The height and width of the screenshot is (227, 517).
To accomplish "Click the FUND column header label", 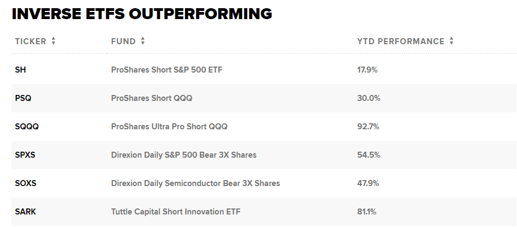I will [x=123, y=41].
